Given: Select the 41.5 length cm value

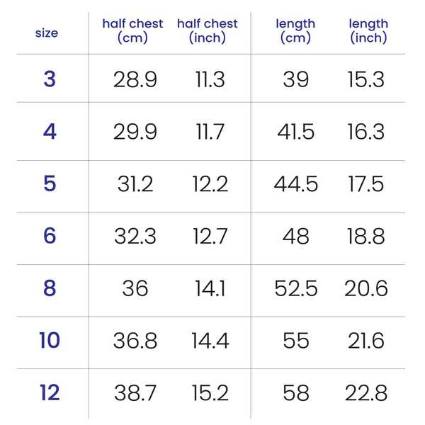Looking at the screenshot, I should (x=295, y=132).
